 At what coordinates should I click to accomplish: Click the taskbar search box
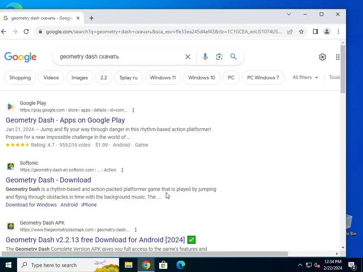click(x=68, y=265)
